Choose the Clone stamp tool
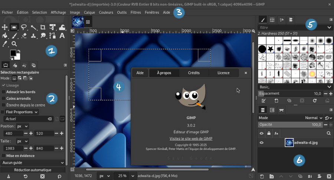The width and height of the screenshot is (334, 180). pyautogui.click(x=33, y=36)
